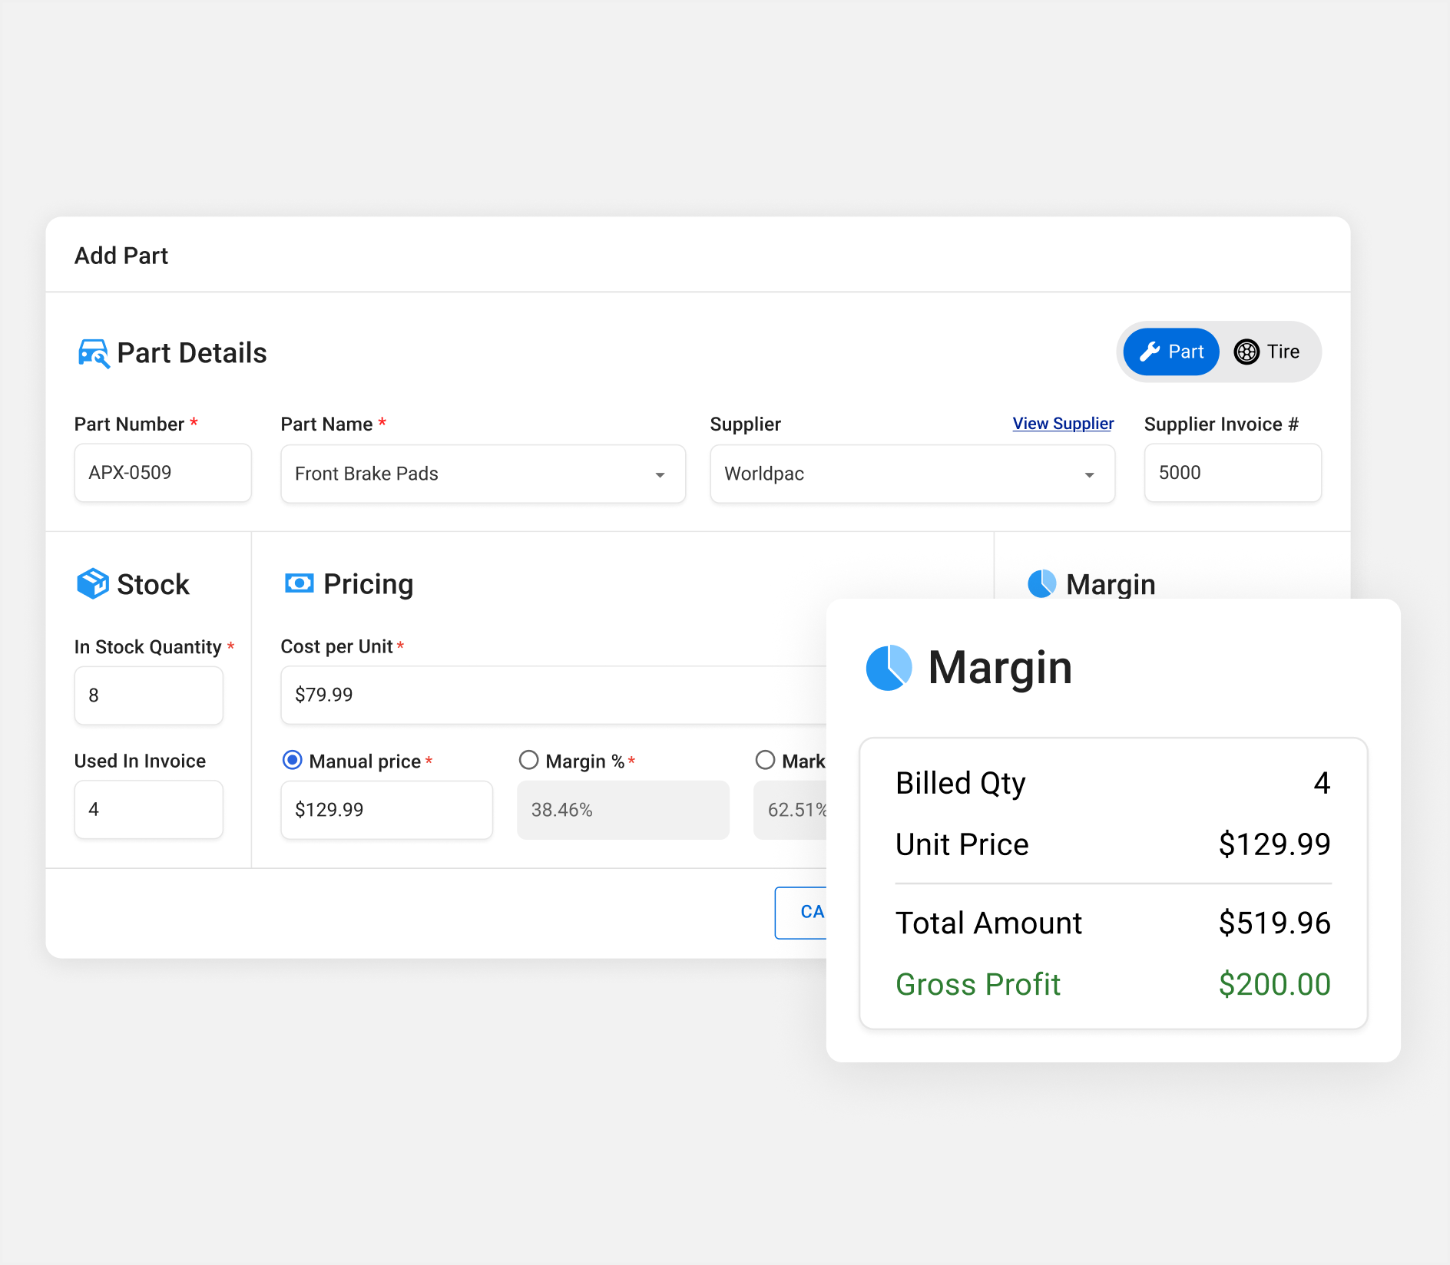
Task: Click the Billed Qty value 4
Action: tap(1322, 783)
